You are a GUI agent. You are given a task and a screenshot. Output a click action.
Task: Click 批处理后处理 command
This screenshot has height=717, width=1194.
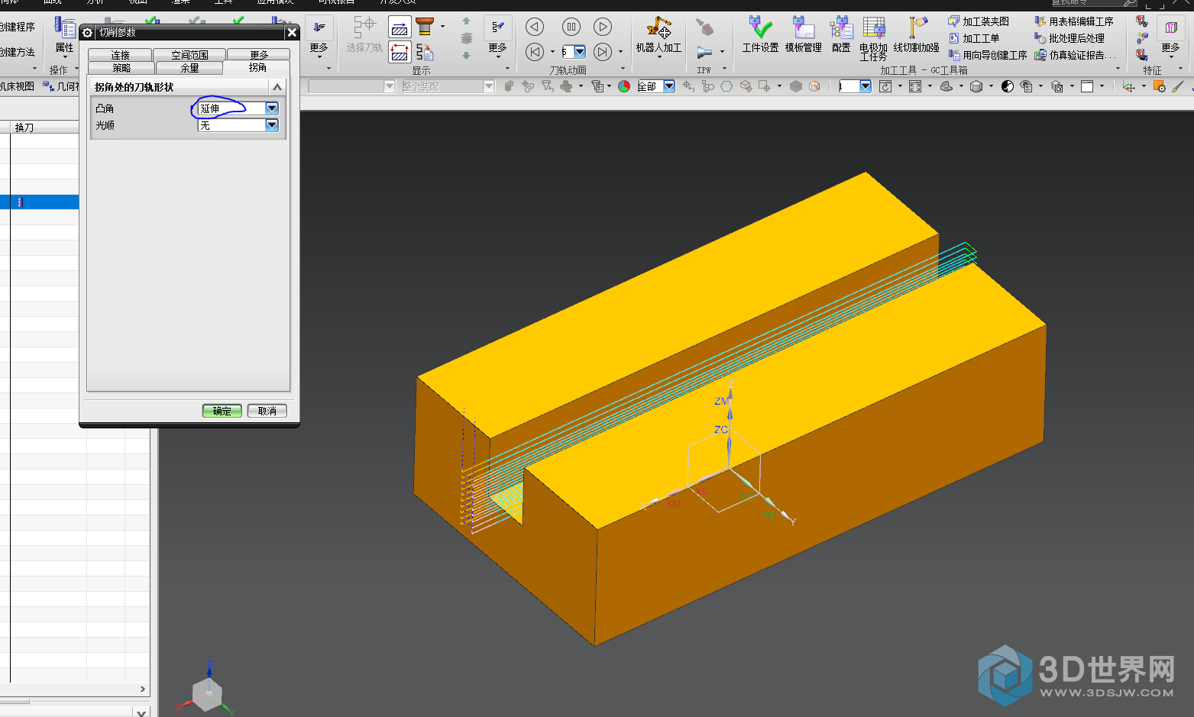pyautogui.click(x=1069, y=38)
